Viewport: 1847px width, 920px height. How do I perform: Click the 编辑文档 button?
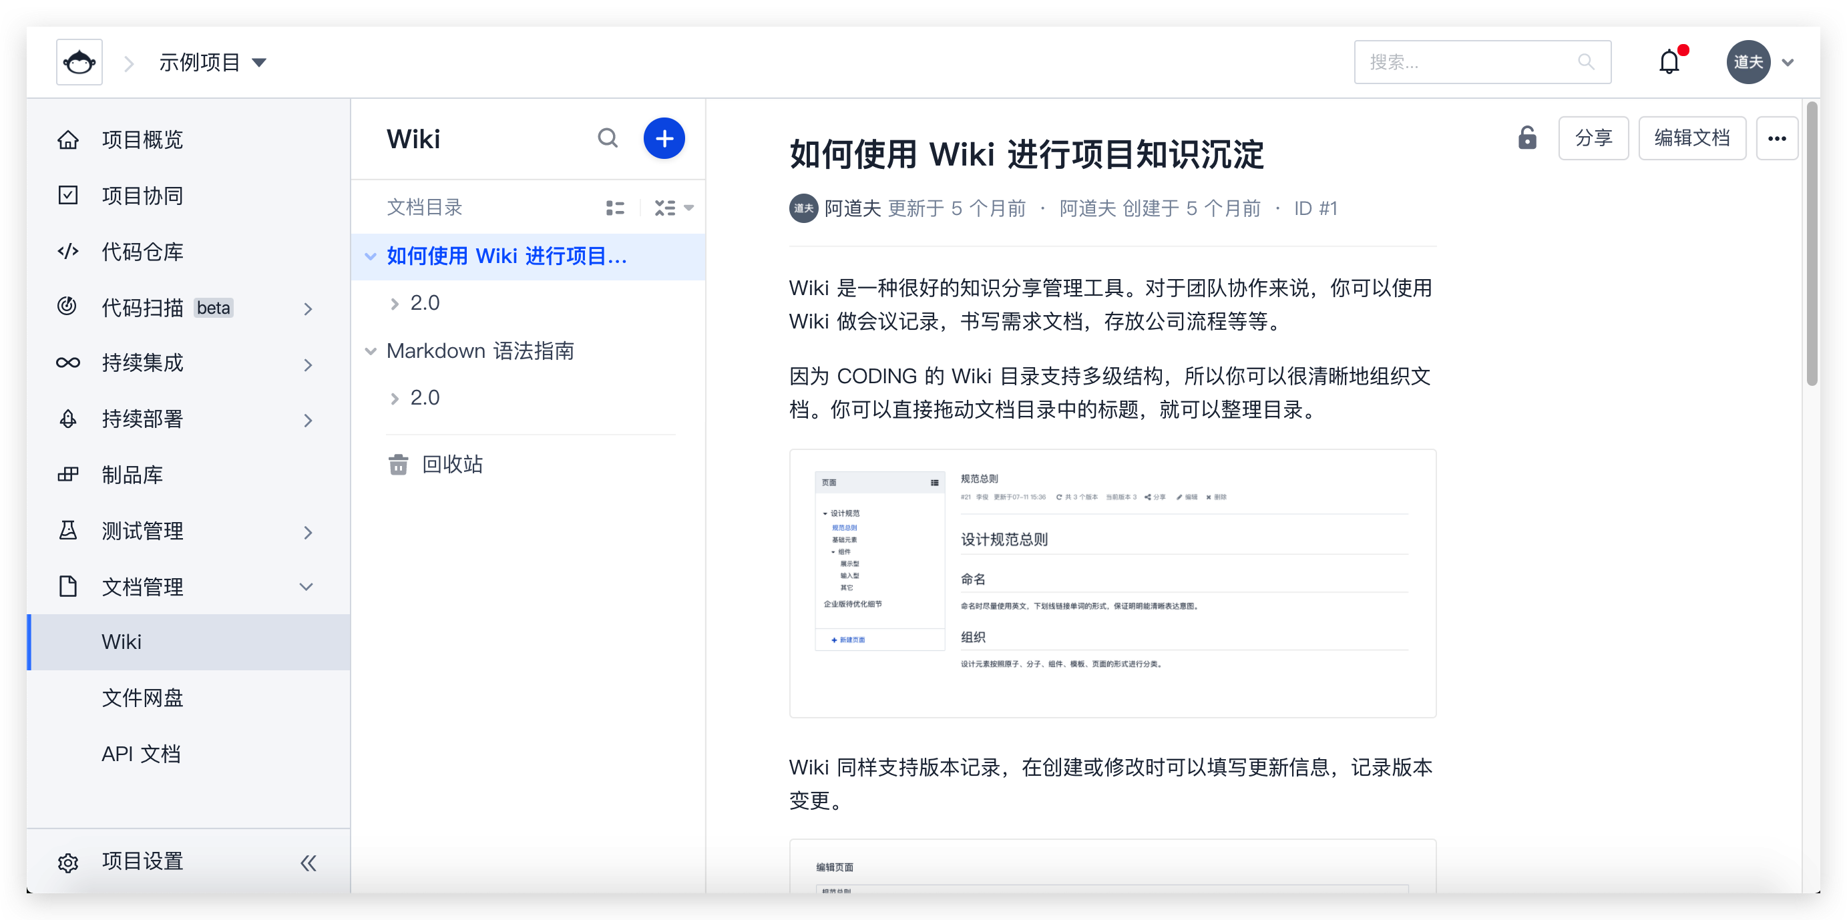click(1691, 138)
